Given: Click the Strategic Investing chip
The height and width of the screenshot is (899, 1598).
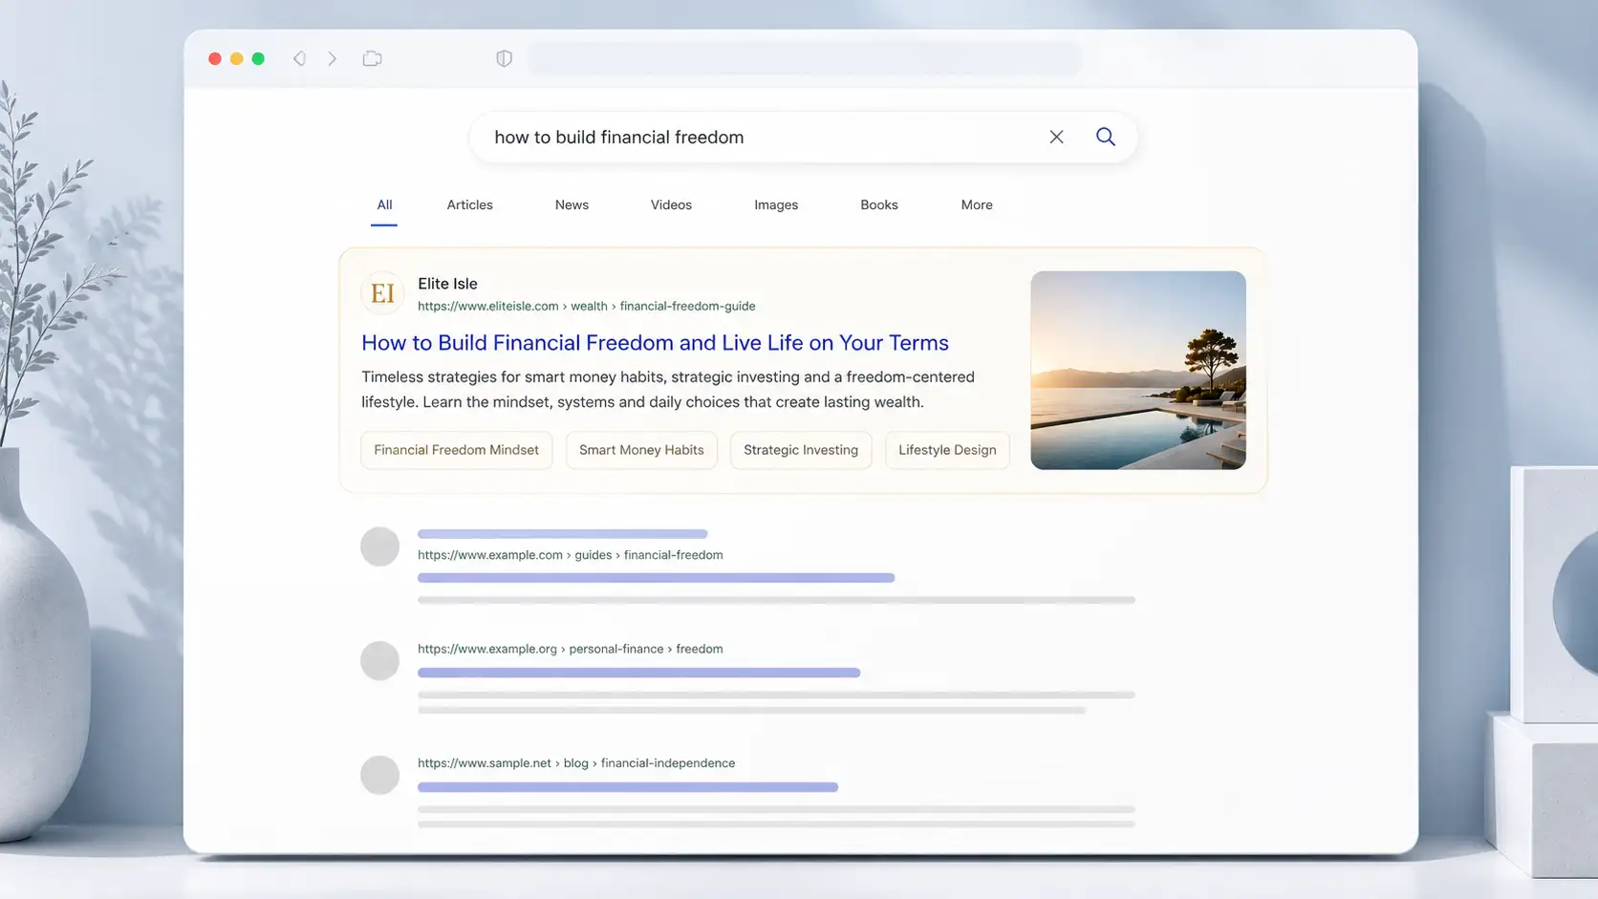Looking at the screenshot, I should tap(801, 450).
